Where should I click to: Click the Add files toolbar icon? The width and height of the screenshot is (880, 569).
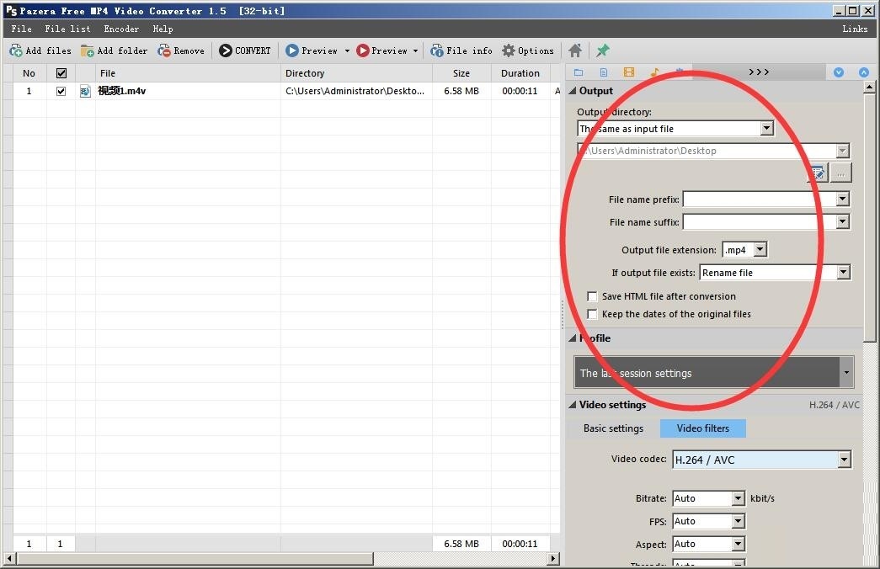16,51
